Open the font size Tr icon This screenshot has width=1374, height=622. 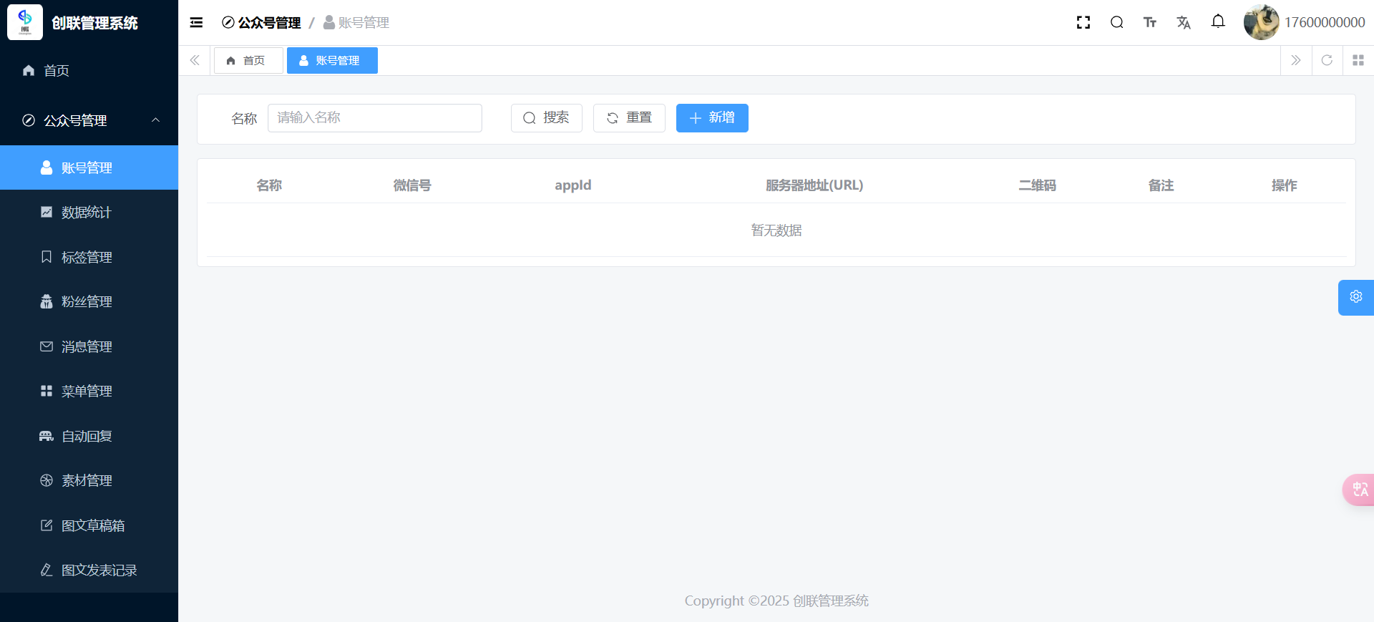tap(1150, 23)
